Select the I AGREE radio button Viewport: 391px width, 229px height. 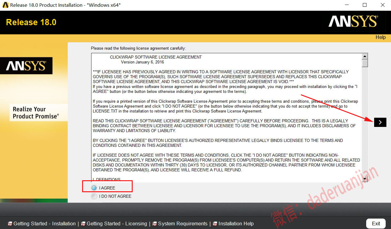94,188
